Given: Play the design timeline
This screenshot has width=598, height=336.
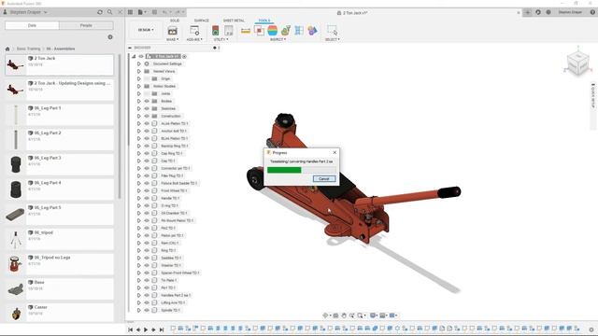Looking at the screenshot, I should 146,329.
